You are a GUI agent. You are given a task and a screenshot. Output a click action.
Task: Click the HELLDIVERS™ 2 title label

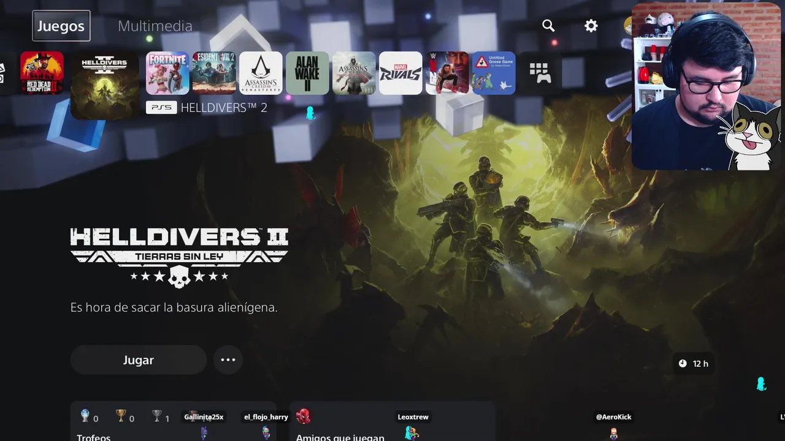click(224, 108)
